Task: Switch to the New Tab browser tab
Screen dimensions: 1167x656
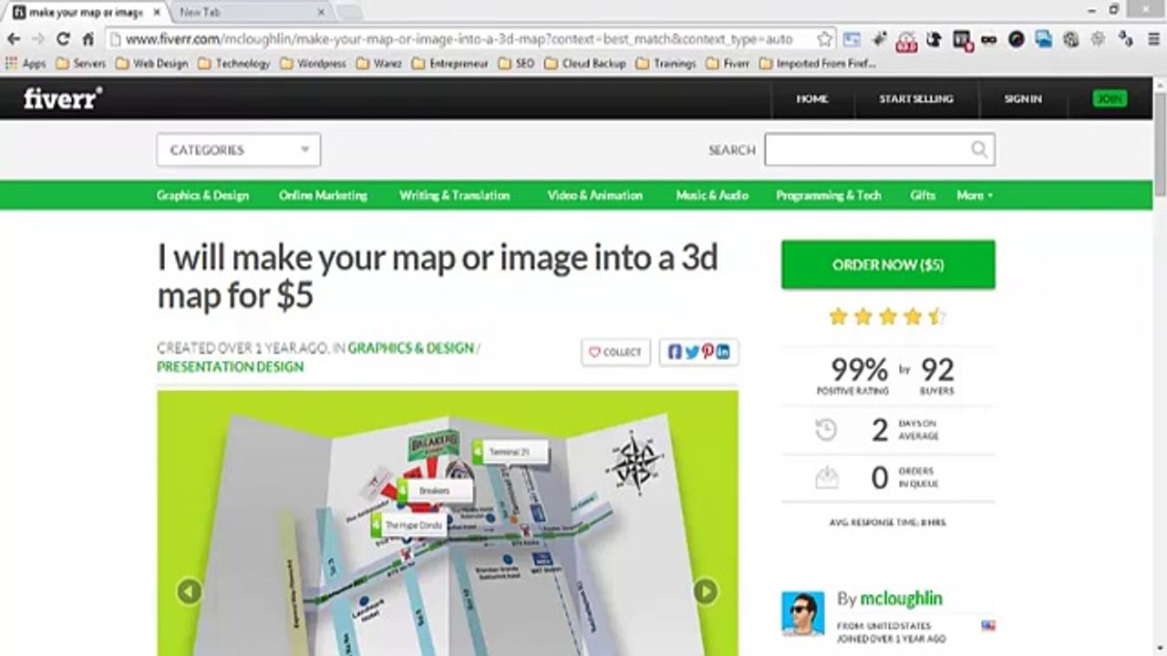Action: click(x=246, y=13)
